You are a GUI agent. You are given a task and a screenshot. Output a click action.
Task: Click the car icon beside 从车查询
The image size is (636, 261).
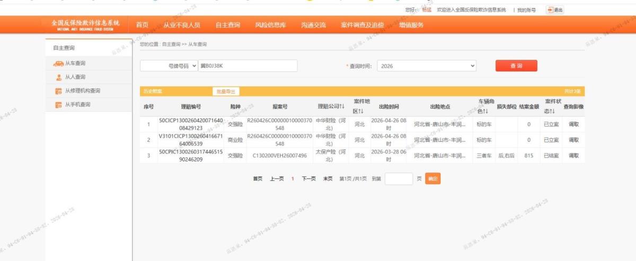point(58,64)
